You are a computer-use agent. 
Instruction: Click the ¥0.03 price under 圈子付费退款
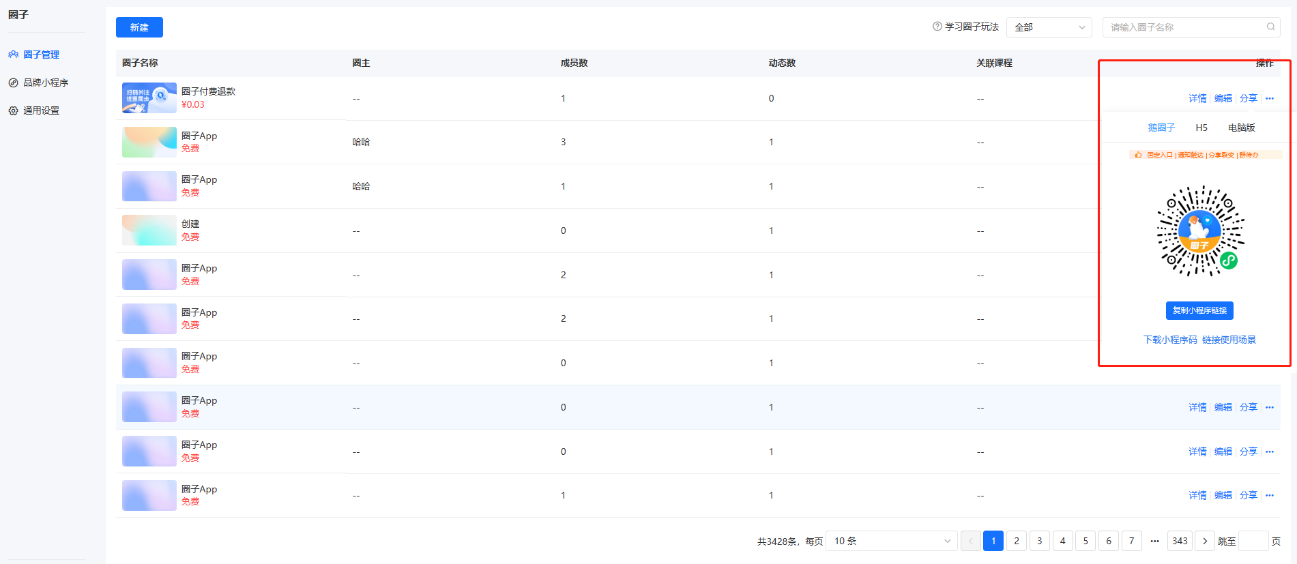click(x=193, y=104)
